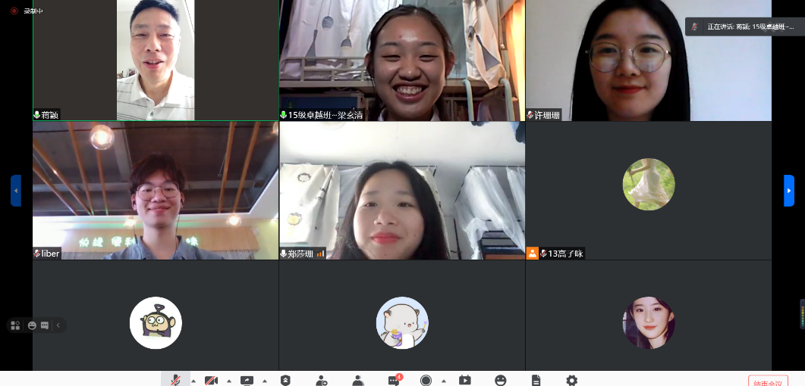
Task: Open the participants list icon
Action: pyautogui.click(x=357, y=380)
